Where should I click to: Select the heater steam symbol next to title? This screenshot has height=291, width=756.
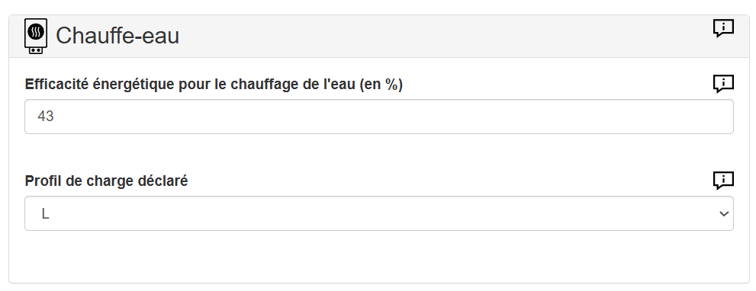[x=36, y=33]
